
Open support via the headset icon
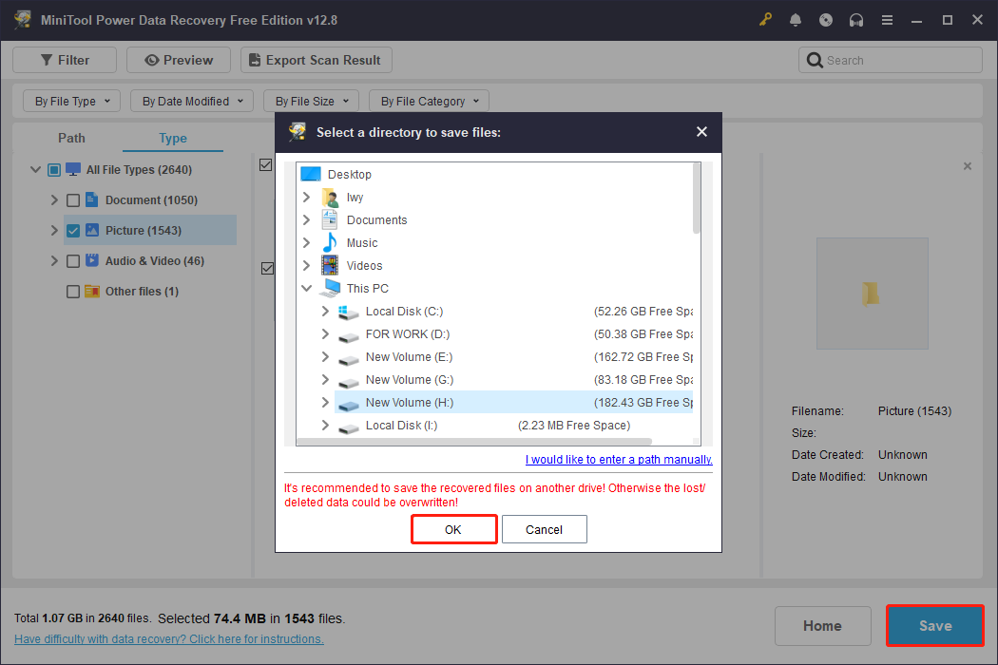click(856, 19)
